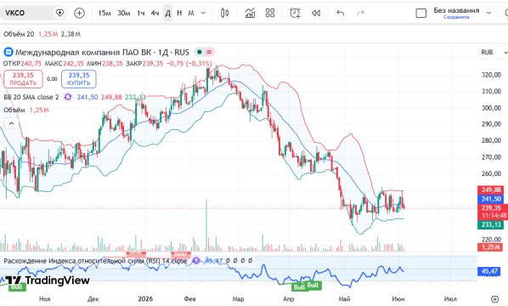Screen dimensions: 508x306
Task: Click the Объём 1,25 M volume legend
Action: [26, 110]
